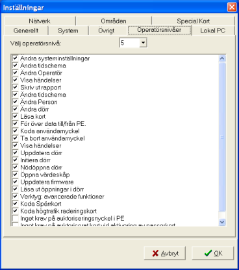
Task: Expand the operatörsnivå dropdown arrow
Action: pyautogui.click(x=143, y=43)
